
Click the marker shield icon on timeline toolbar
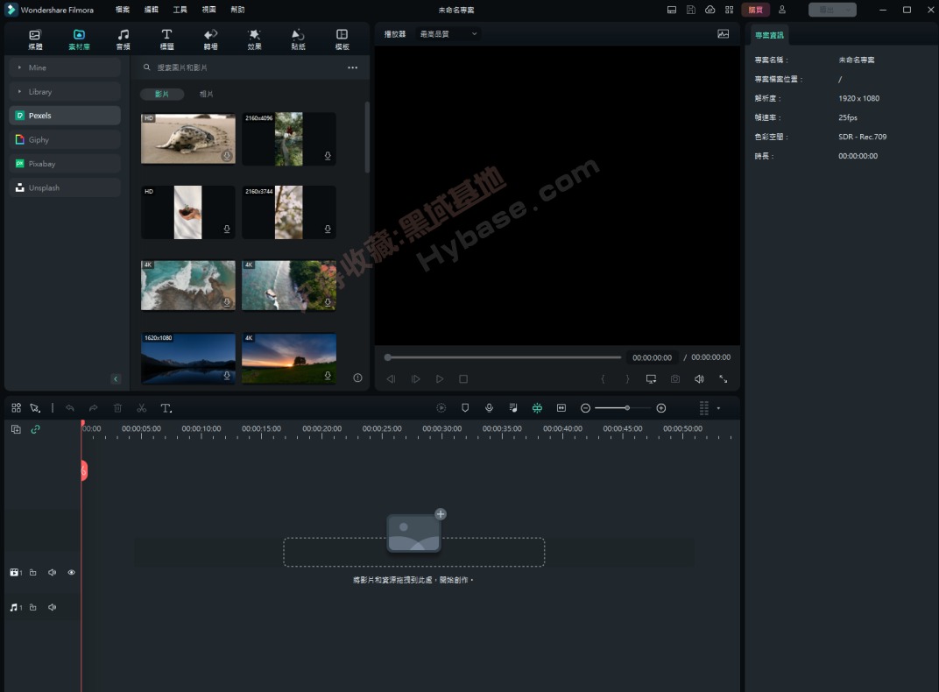pos(465,407)
